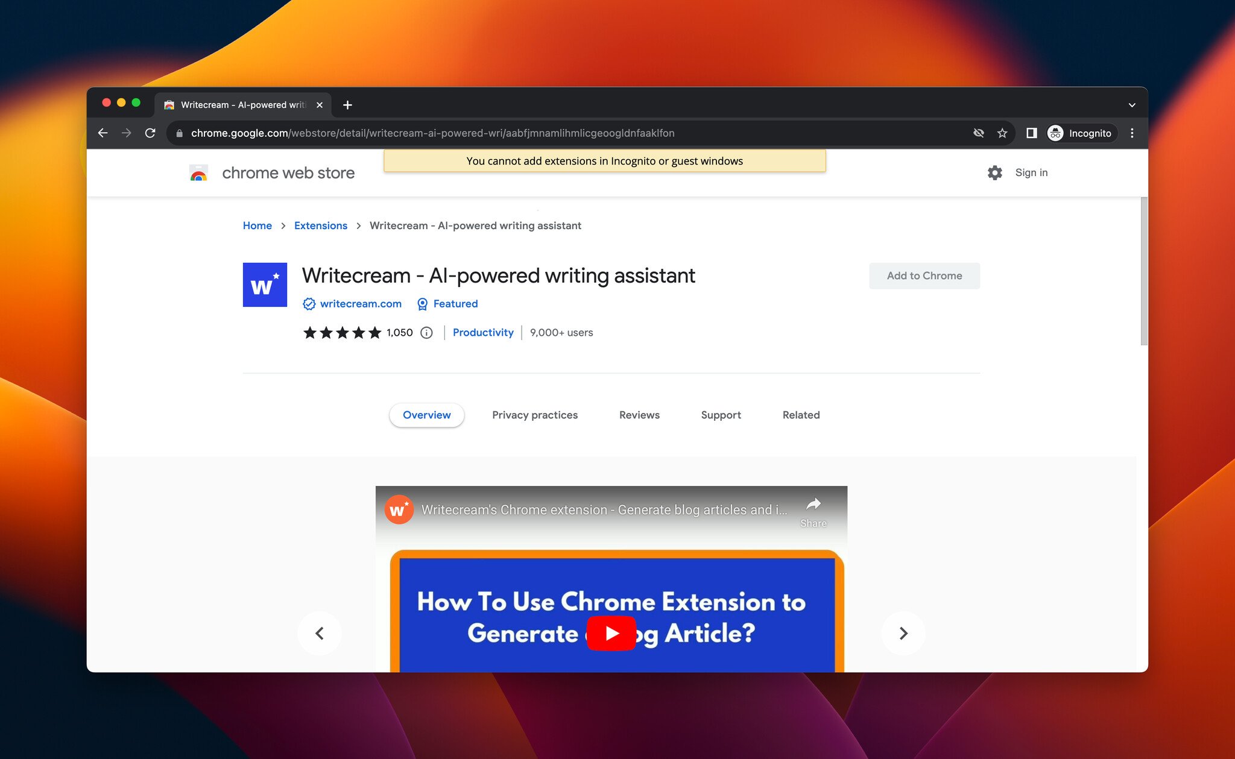Screen dimensions: 1235x759
Task: Click the Featured badge icon
Action: pos(422,303)
